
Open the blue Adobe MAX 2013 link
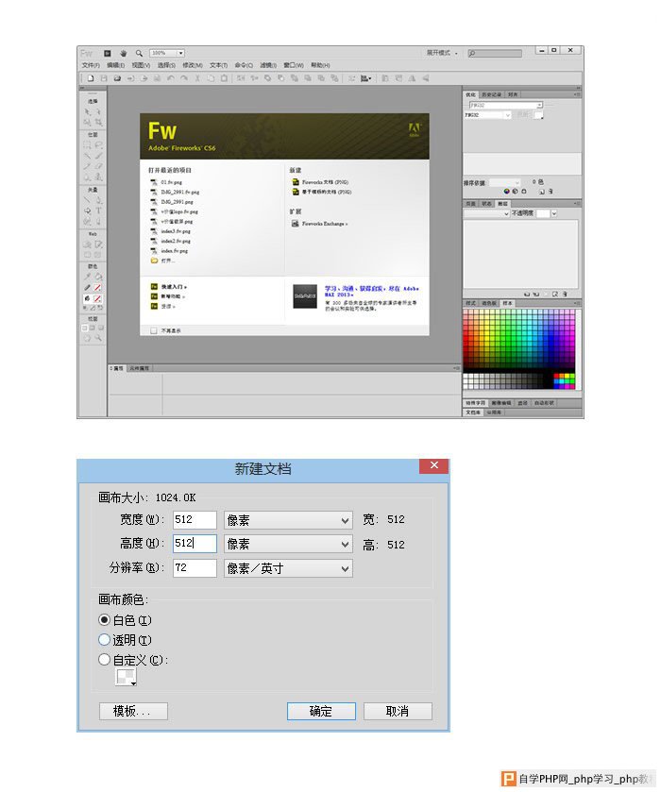click(371, 292)
